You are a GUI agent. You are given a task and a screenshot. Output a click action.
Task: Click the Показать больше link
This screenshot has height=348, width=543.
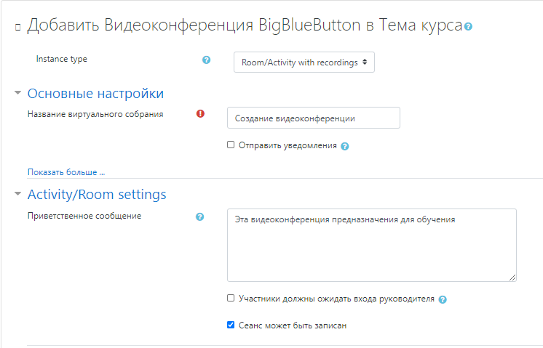click(66, 172)
